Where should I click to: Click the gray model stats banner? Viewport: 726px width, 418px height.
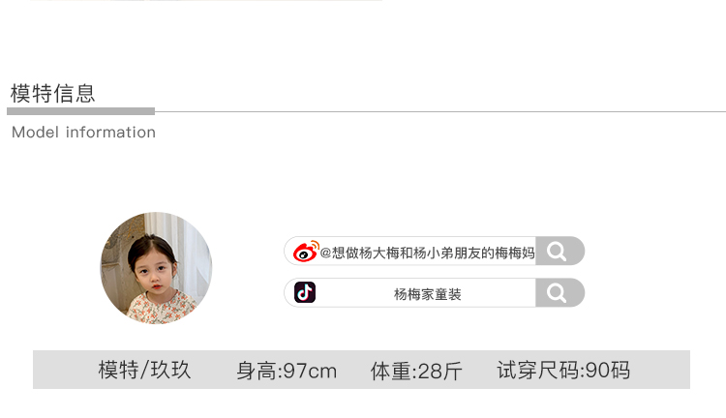(x=361, y=370)
